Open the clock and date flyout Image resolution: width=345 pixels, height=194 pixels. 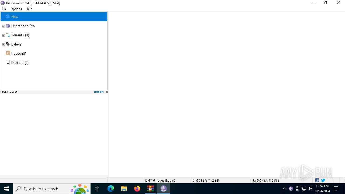[x=322, y=189]
